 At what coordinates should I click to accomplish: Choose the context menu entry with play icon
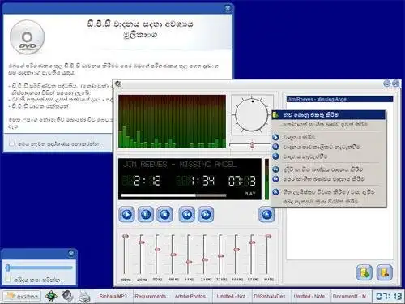coord(329,137)
